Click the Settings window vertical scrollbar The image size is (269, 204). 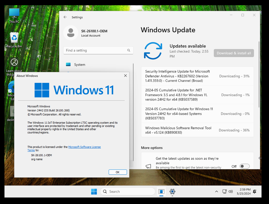pos(259,74)
